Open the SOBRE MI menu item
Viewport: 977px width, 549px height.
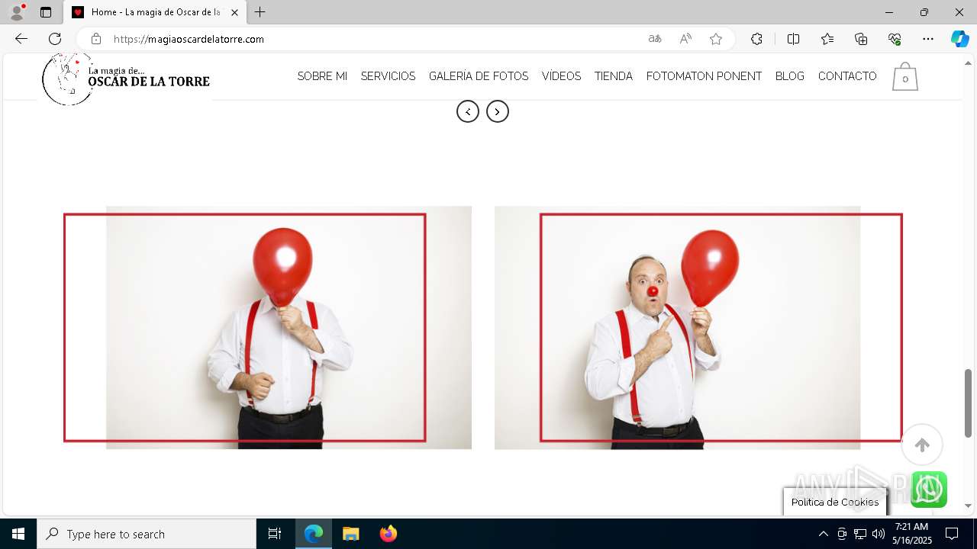click(x=322, y=76)
